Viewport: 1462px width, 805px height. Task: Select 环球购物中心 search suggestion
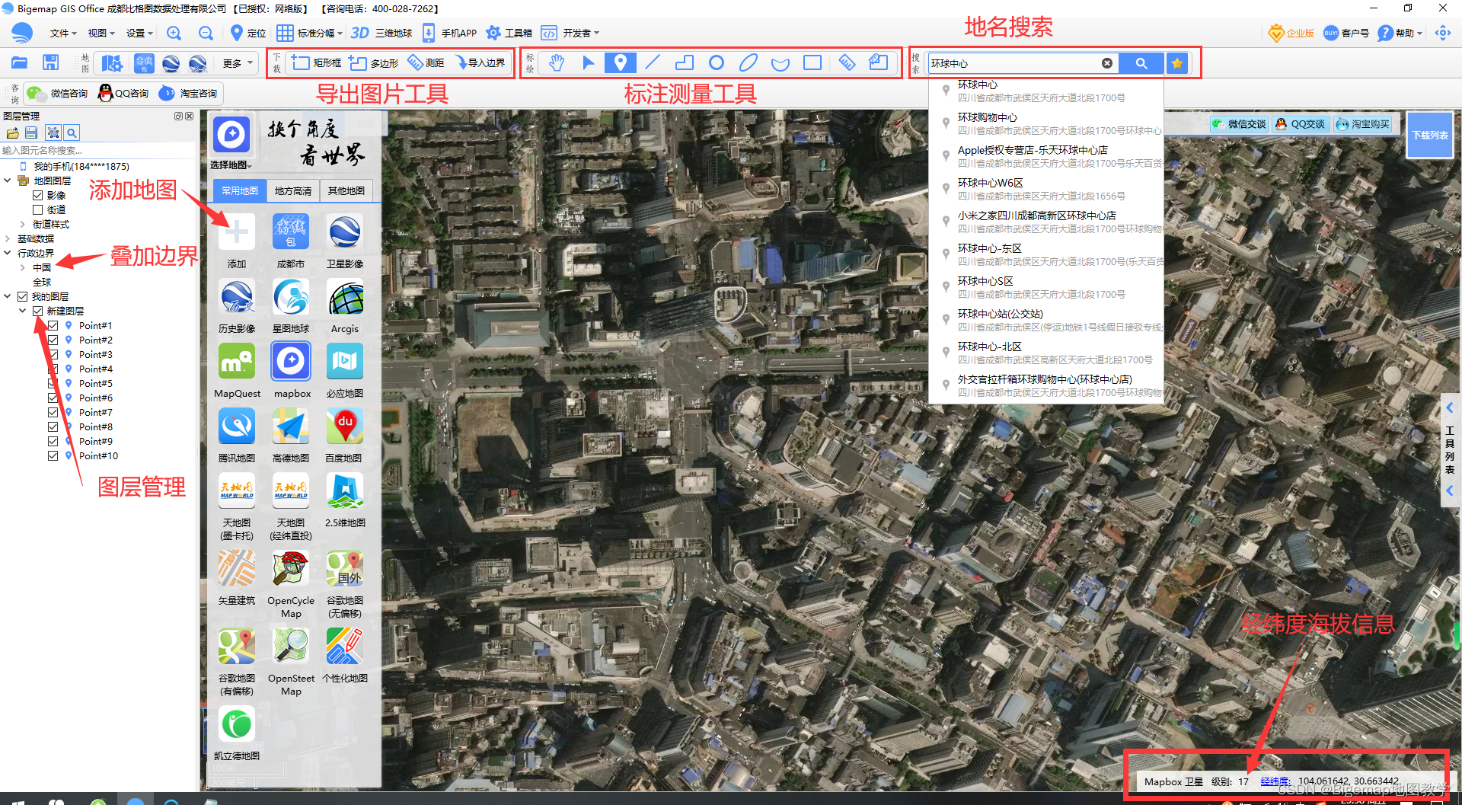(x=1048, y=123)
